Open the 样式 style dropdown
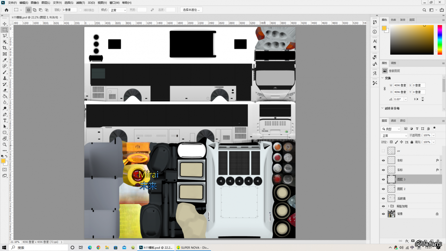The image size is (446, 251). coord(118,10)
